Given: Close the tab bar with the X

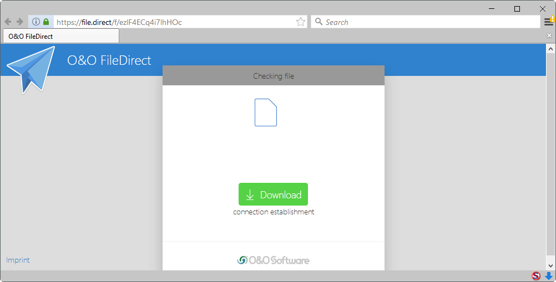Looking at the screenshot, I should pyautogui.click(x=549, y=35).
